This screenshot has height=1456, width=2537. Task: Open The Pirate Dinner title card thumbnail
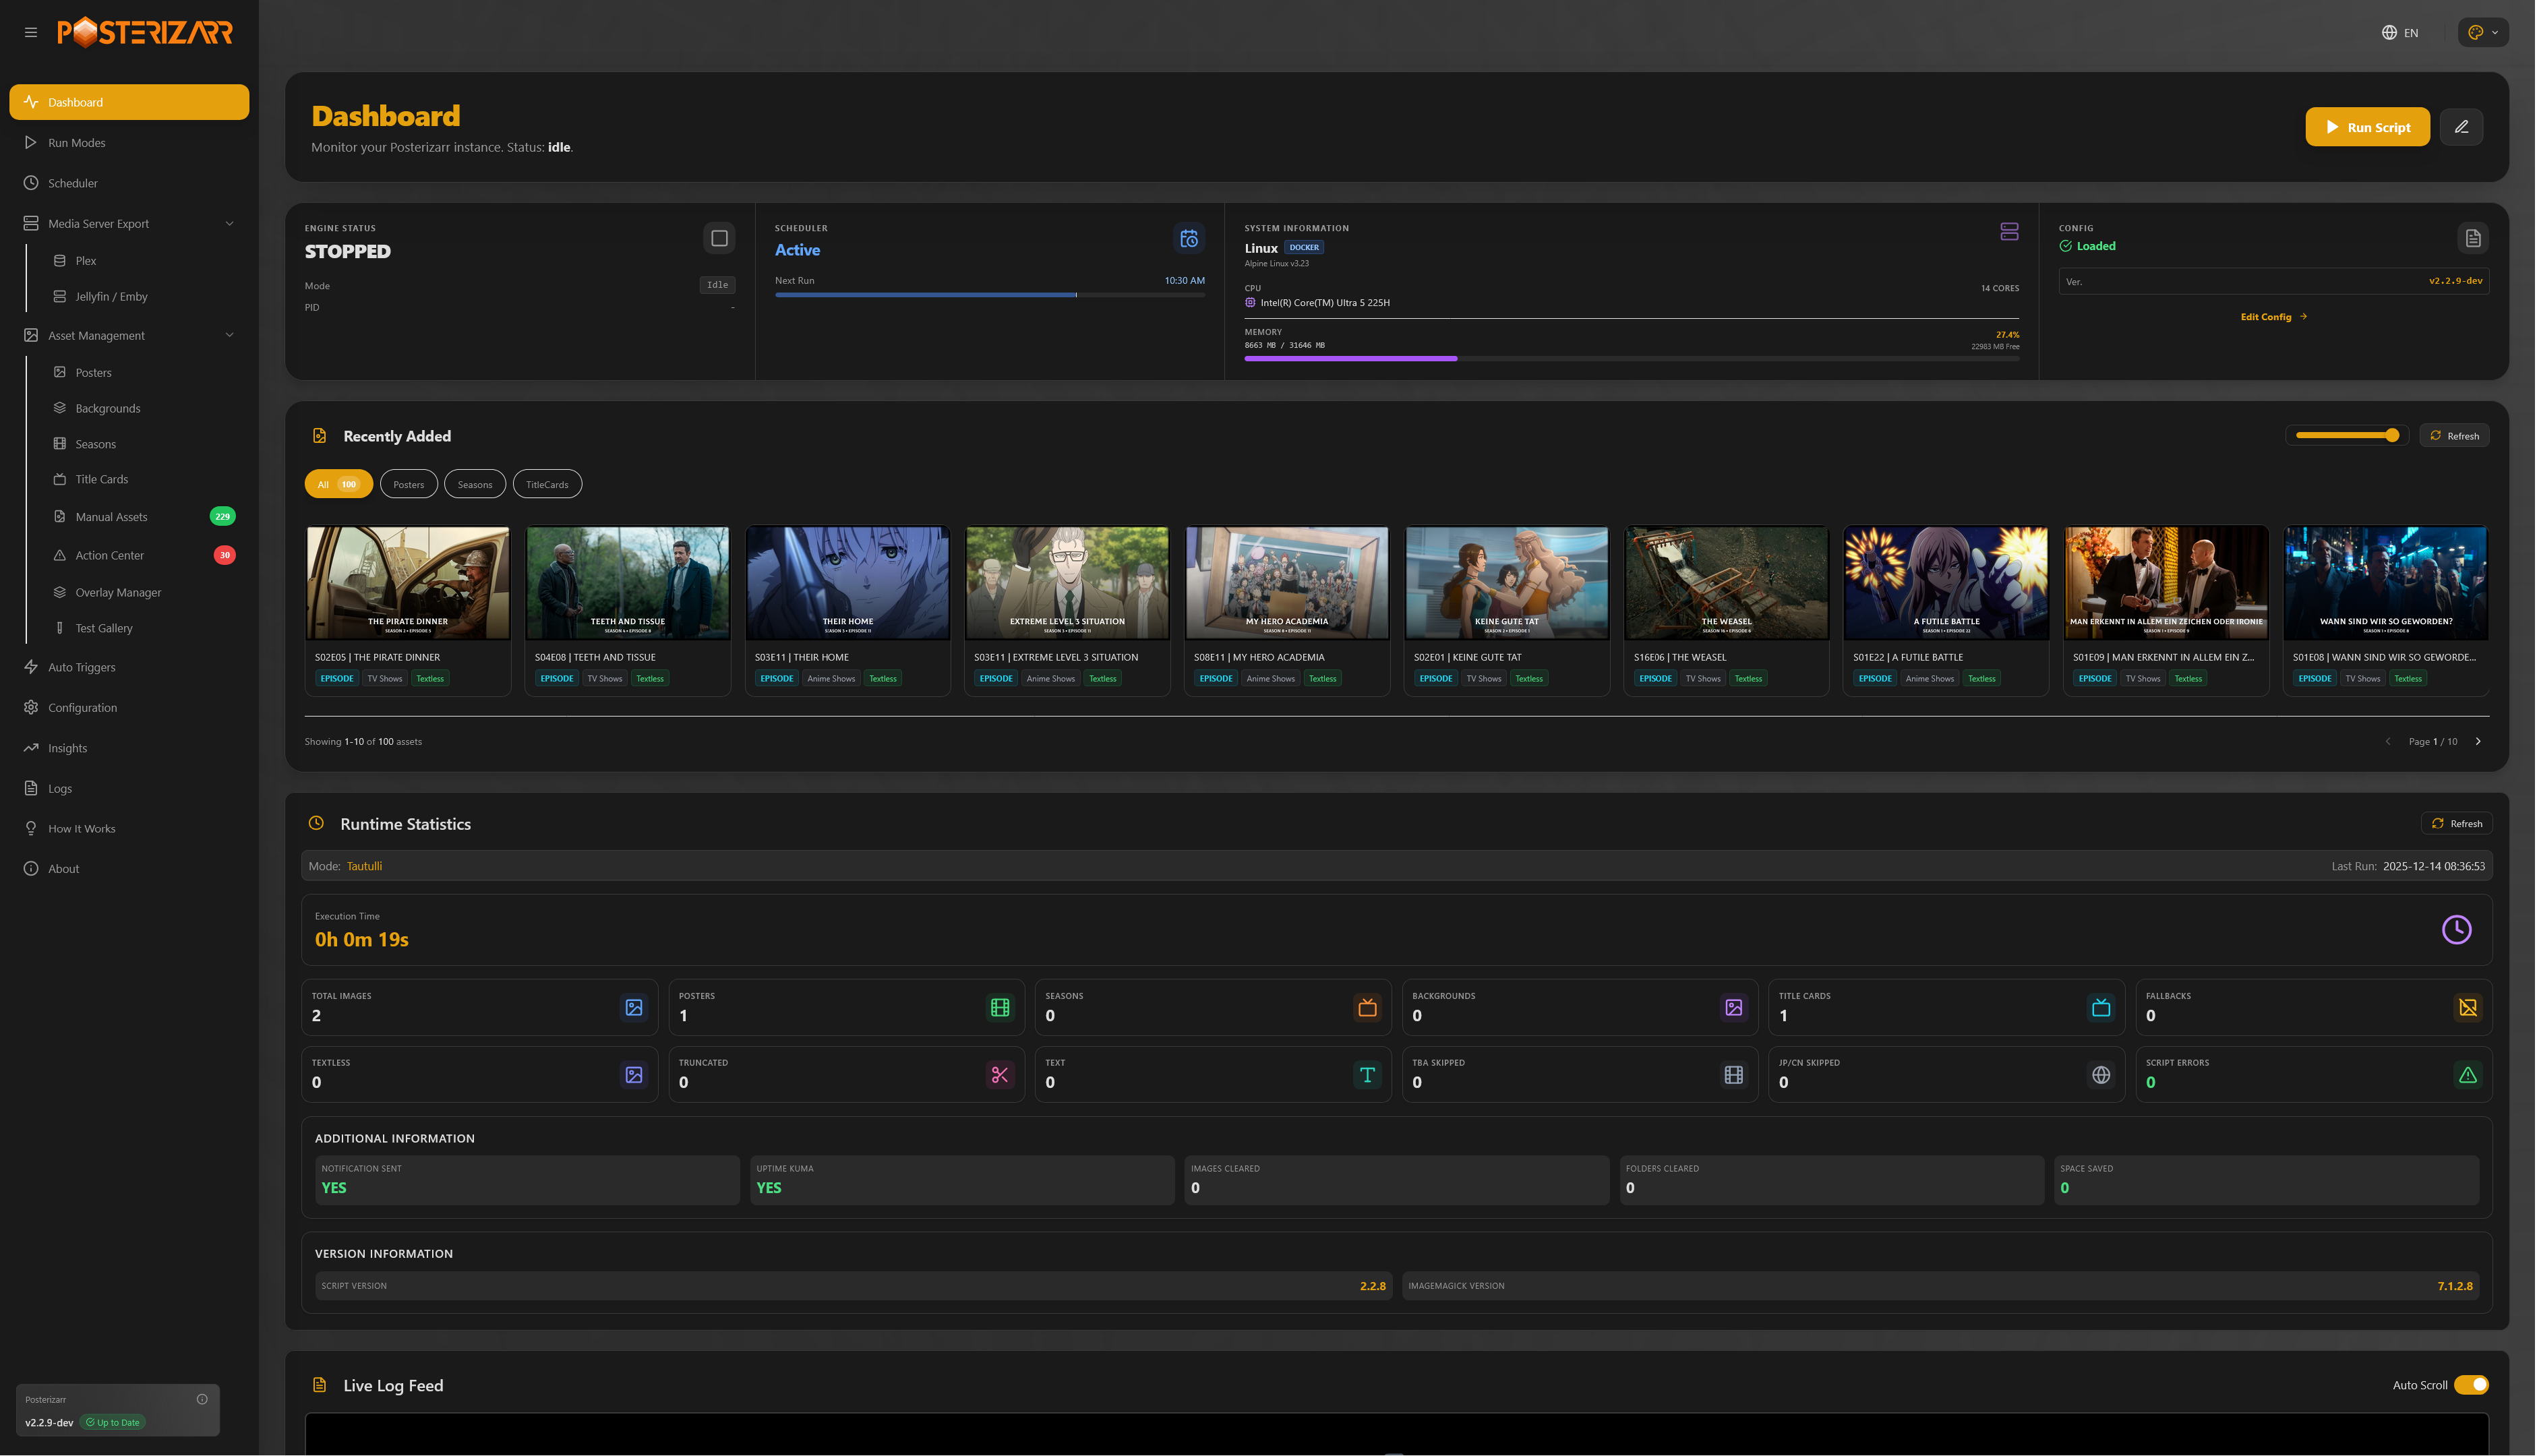(407, 584)
